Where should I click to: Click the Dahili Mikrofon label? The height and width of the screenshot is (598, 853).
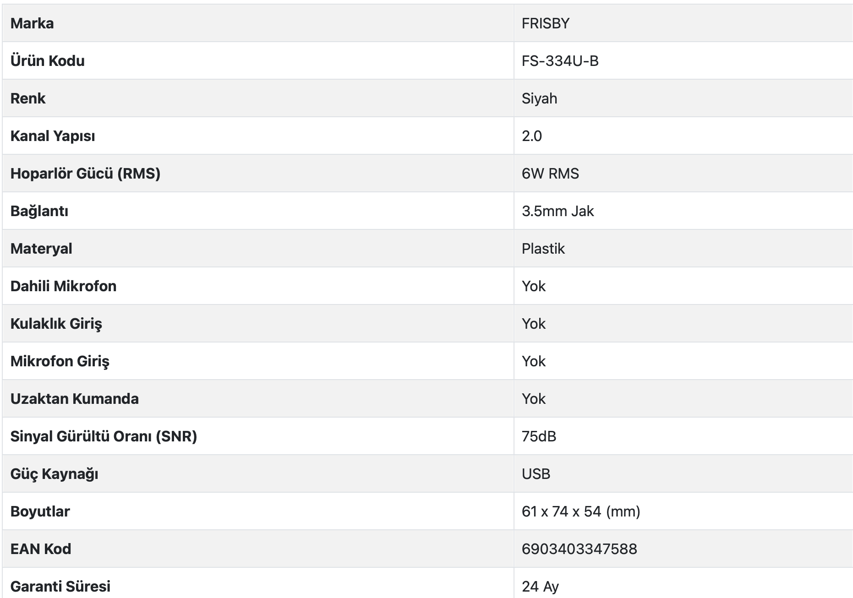(63, 286)
